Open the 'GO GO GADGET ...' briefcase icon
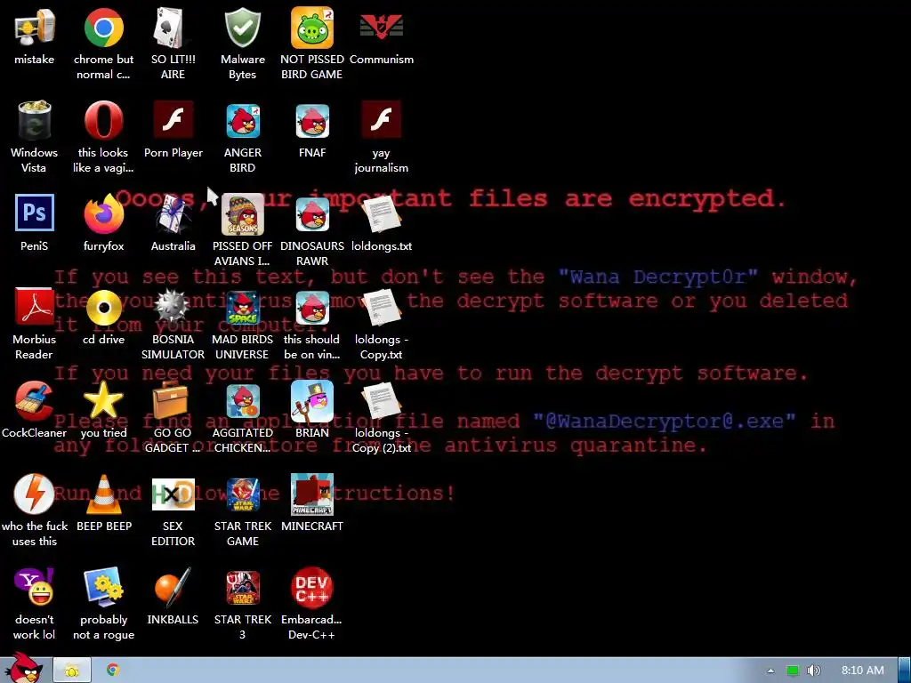The image size is (911, 683). click(x=170, y=400)
